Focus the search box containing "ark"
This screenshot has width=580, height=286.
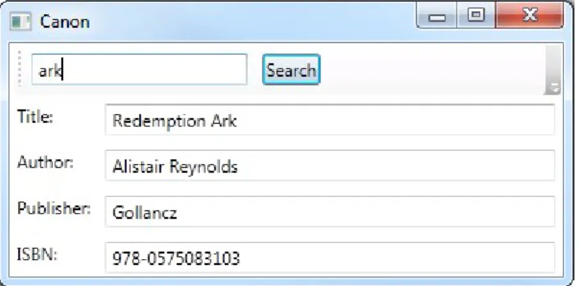click(x=140, y=70)
